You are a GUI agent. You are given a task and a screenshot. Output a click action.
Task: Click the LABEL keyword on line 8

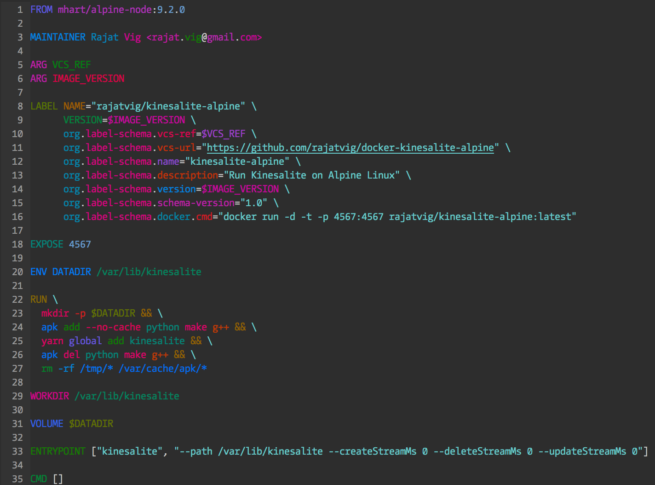(44, 106)
